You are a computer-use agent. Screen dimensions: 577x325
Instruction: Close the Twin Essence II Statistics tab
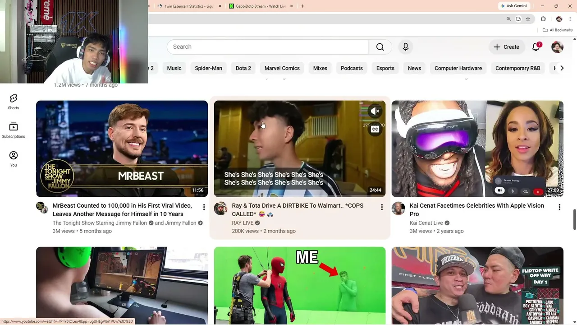tap(220, 6)
